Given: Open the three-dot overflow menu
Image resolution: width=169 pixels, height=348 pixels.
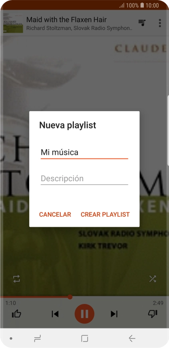Looking at the screenshot, I should click(x=160, y=23).
